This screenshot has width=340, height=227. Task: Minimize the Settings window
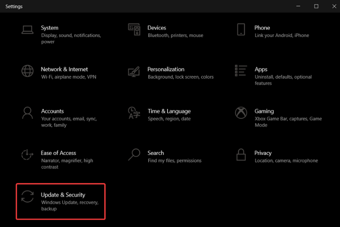[x=298, y=6]
